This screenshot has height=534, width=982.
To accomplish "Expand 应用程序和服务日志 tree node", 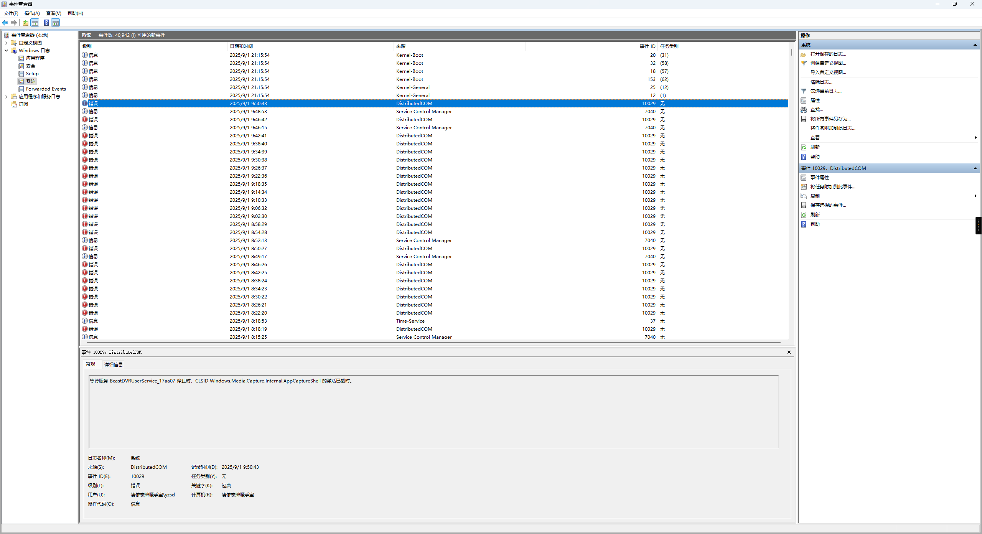I will tap(6, 97).
